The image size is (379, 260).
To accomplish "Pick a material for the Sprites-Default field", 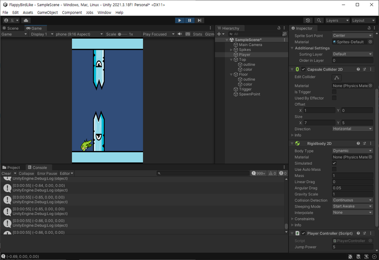I will click(x=370, y=42).
